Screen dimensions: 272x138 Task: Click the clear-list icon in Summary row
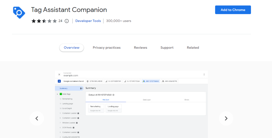point(81,88)
